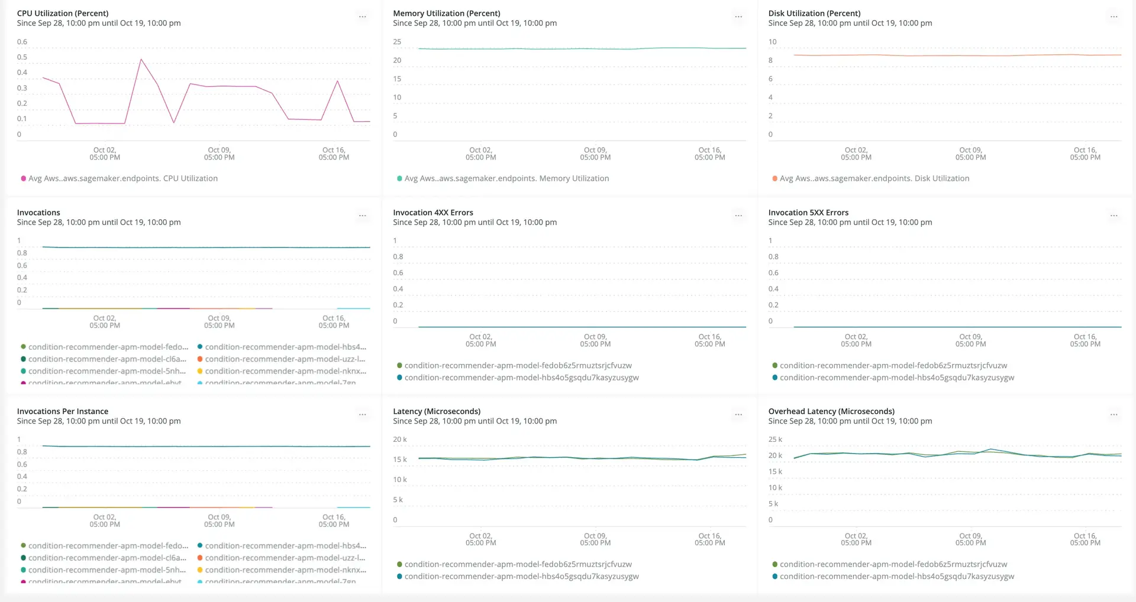Toggle Disk Utilization legend series
This screenshot has width=1136, height=602.
pos(874,178)
